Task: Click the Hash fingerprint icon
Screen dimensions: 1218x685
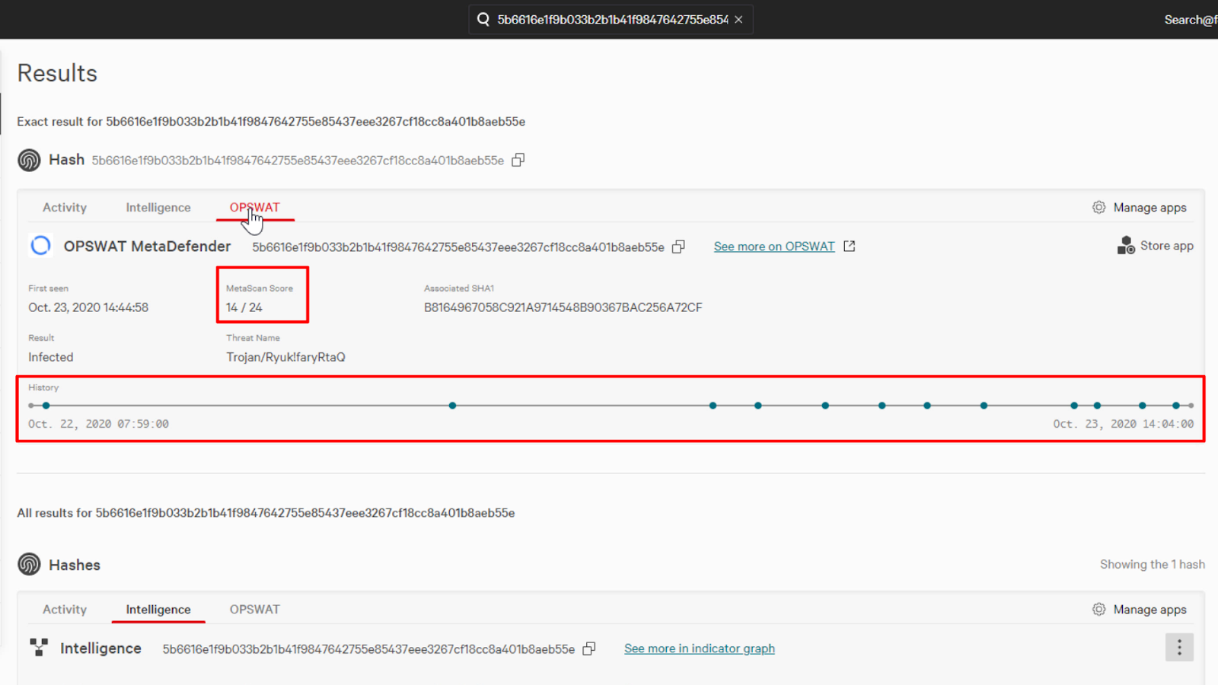Action: click(29, 160)
